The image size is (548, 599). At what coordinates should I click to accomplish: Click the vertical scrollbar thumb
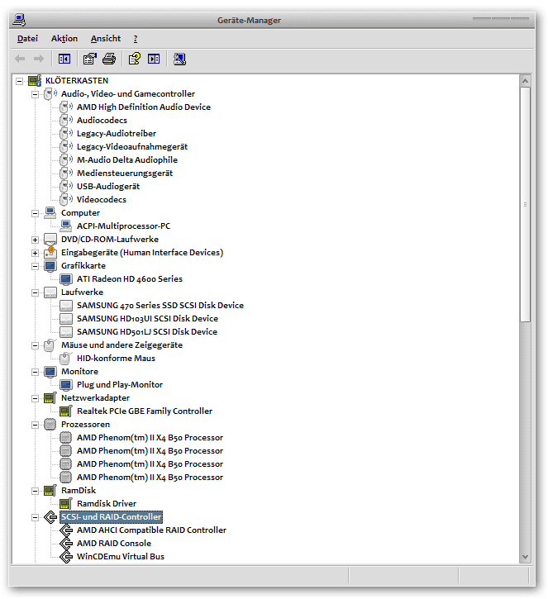[525, 204]
